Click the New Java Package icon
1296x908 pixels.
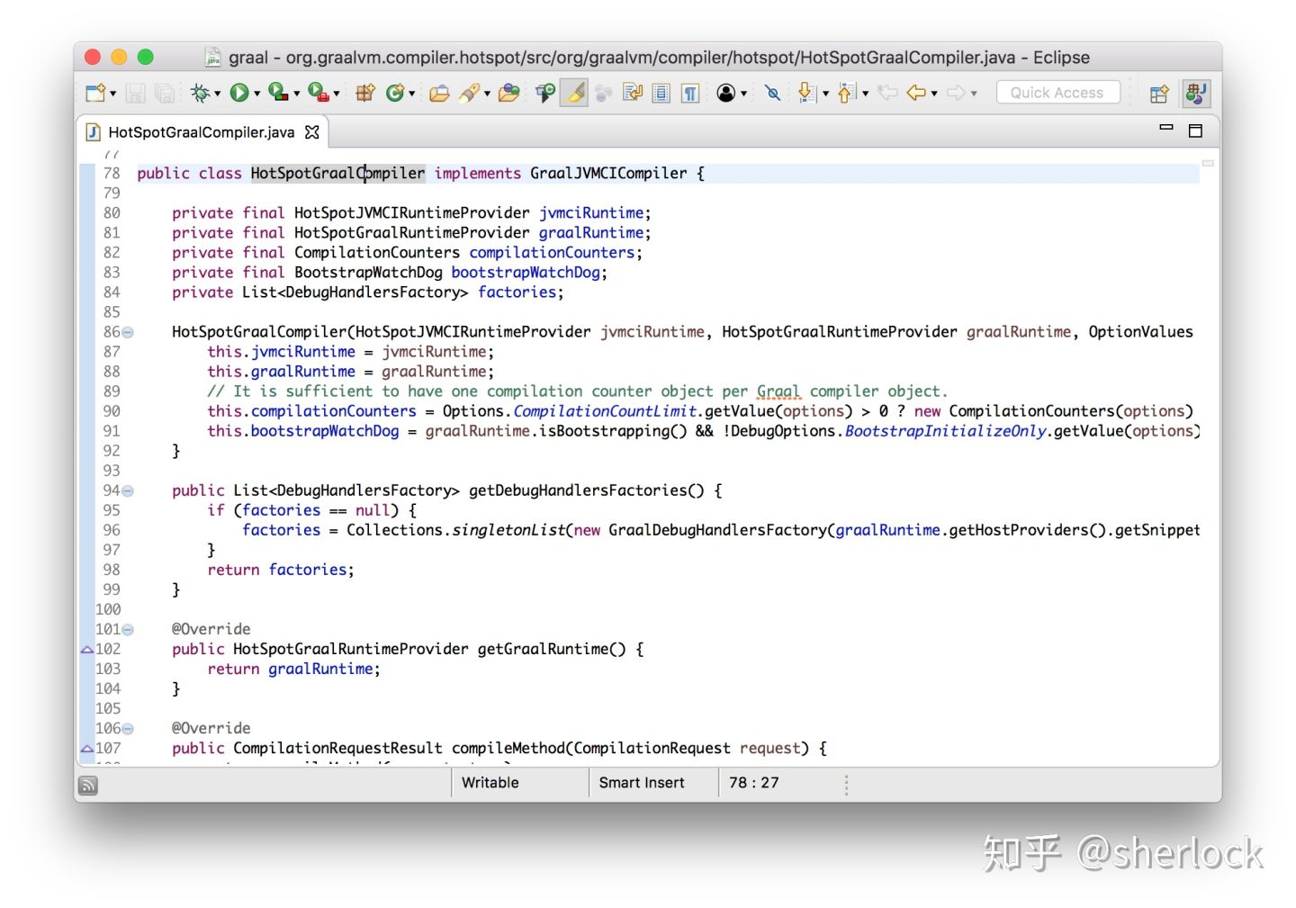pos(364,93)
